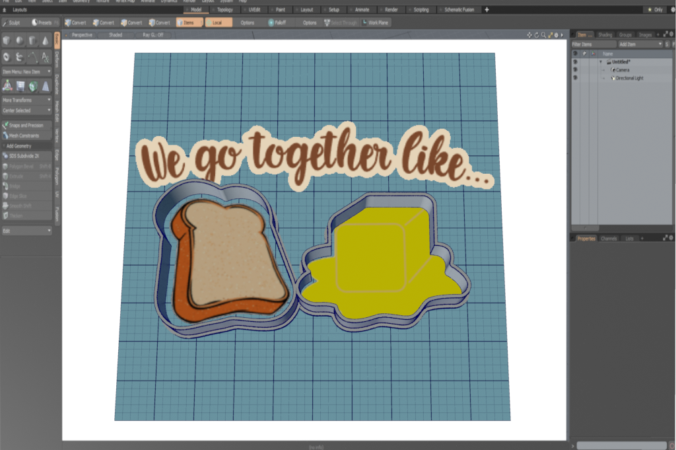Collapse the Untitled scene tree
The width and height of the screenshot is (676, 450).
click(601, 61)
